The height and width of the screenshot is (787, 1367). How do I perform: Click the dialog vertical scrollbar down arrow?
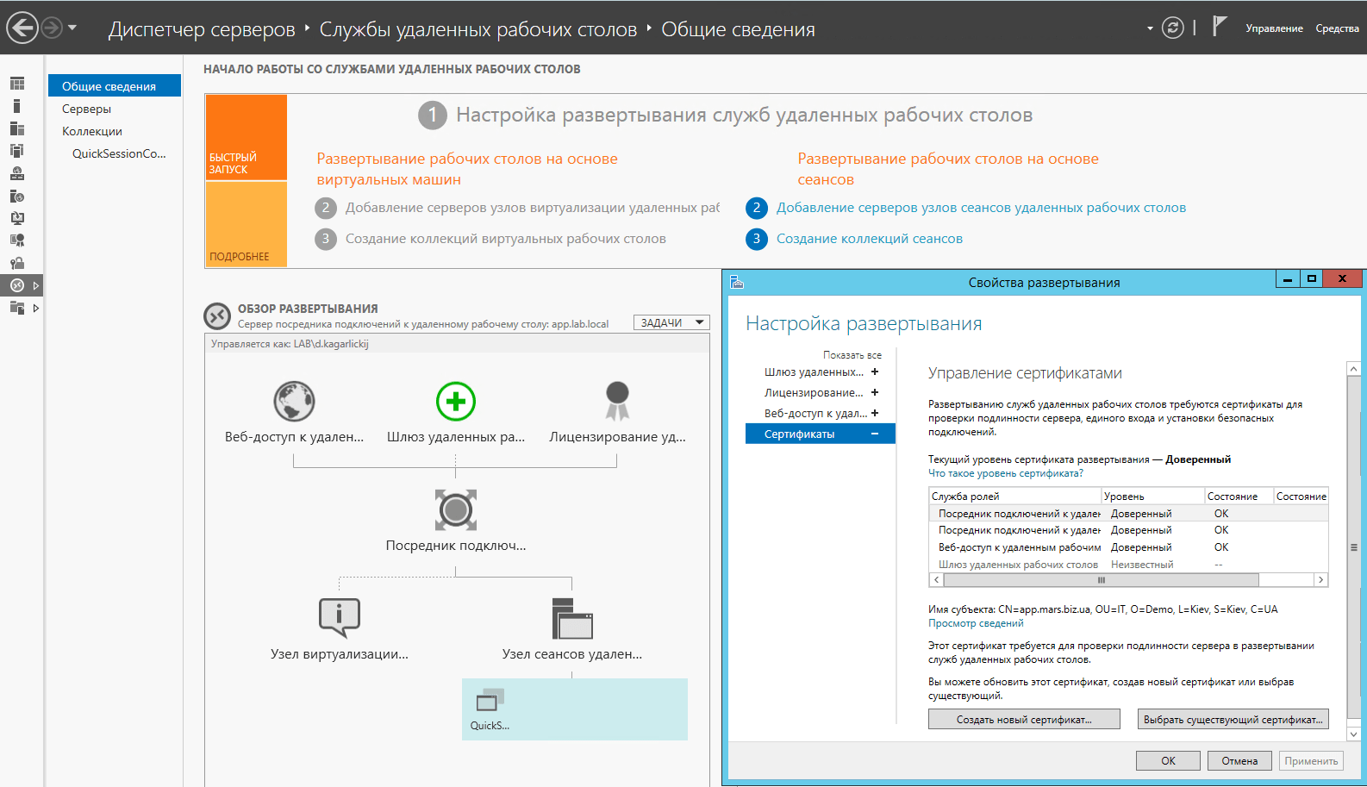coord(1353,734)
